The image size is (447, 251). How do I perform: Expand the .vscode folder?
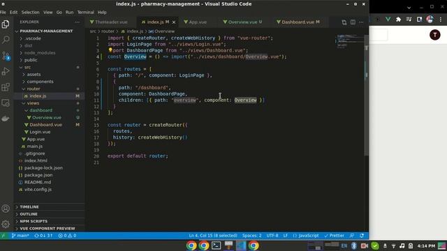click(33, 38)
